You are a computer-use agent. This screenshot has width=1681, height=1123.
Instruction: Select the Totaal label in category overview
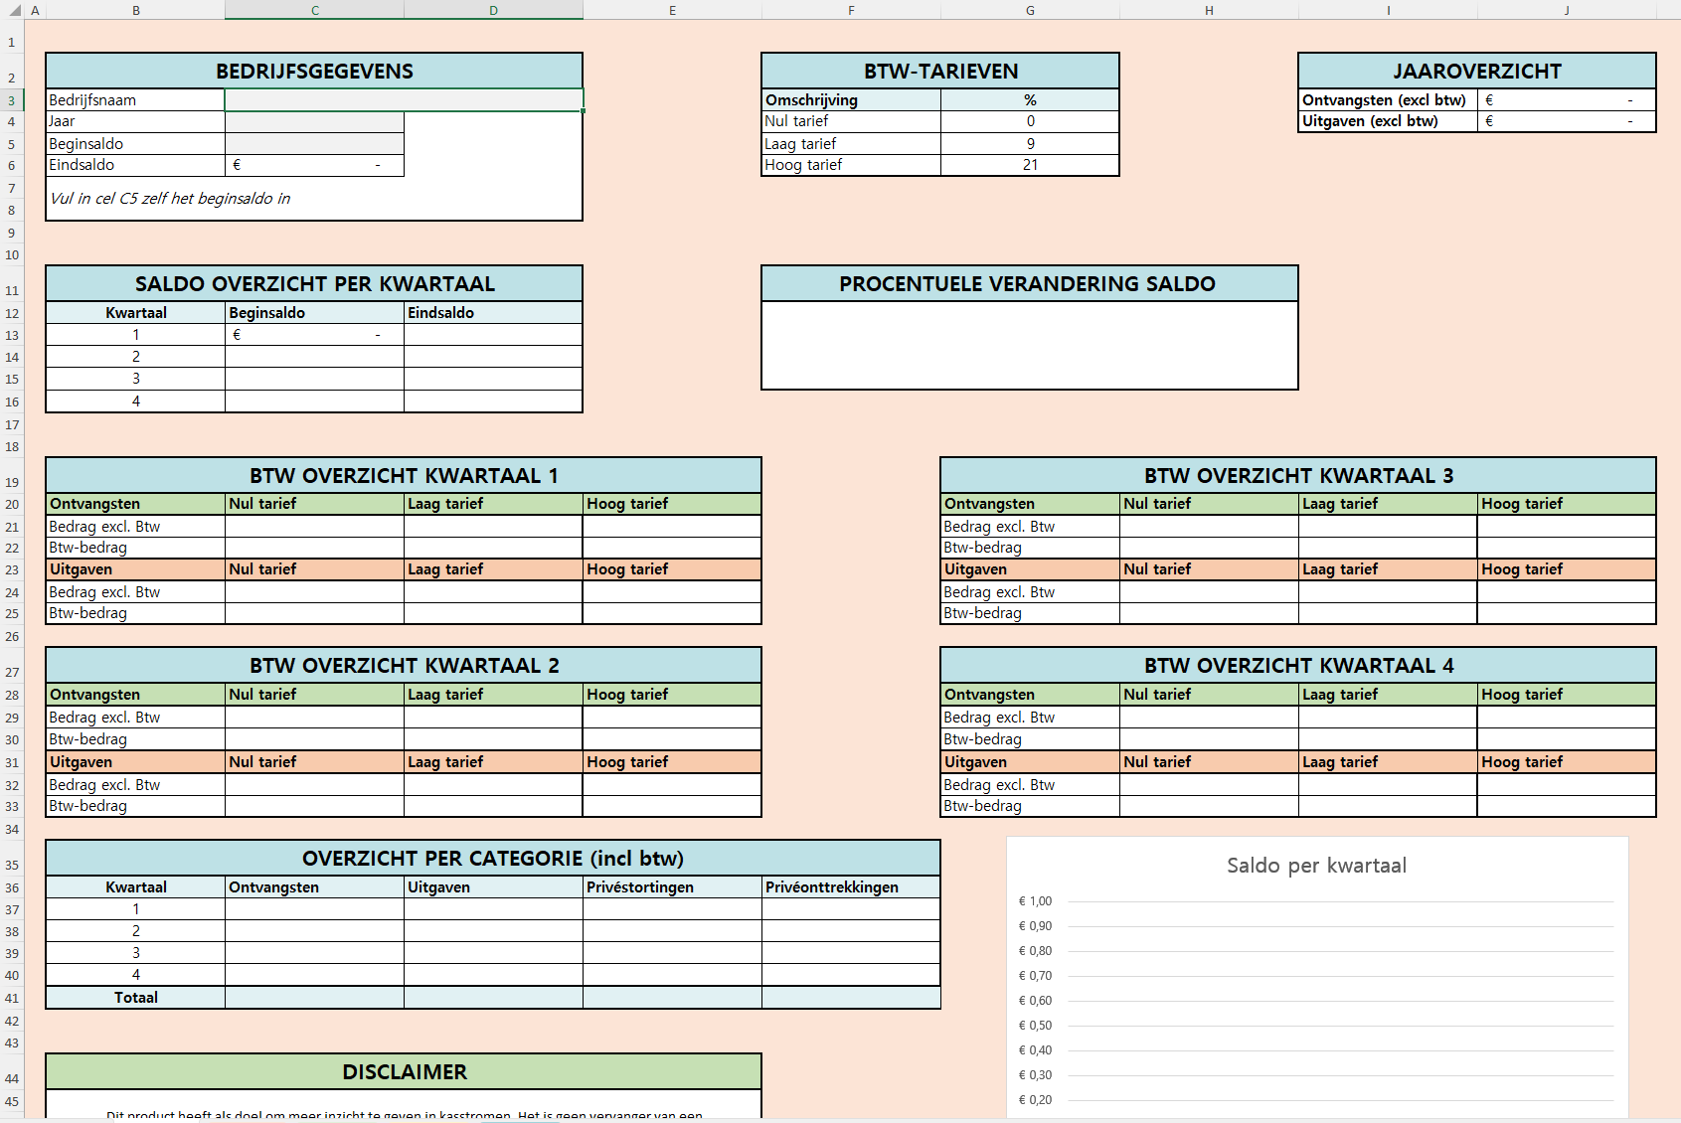click(136, 998)
